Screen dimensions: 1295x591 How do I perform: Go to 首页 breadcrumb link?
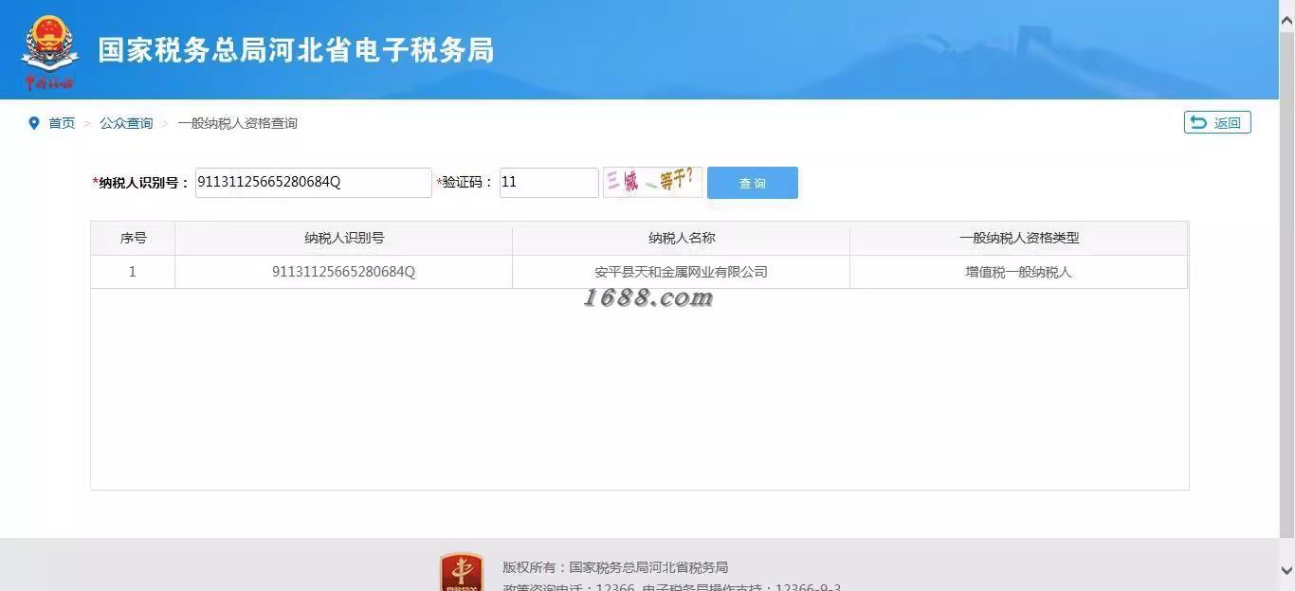tap(62, 123)
